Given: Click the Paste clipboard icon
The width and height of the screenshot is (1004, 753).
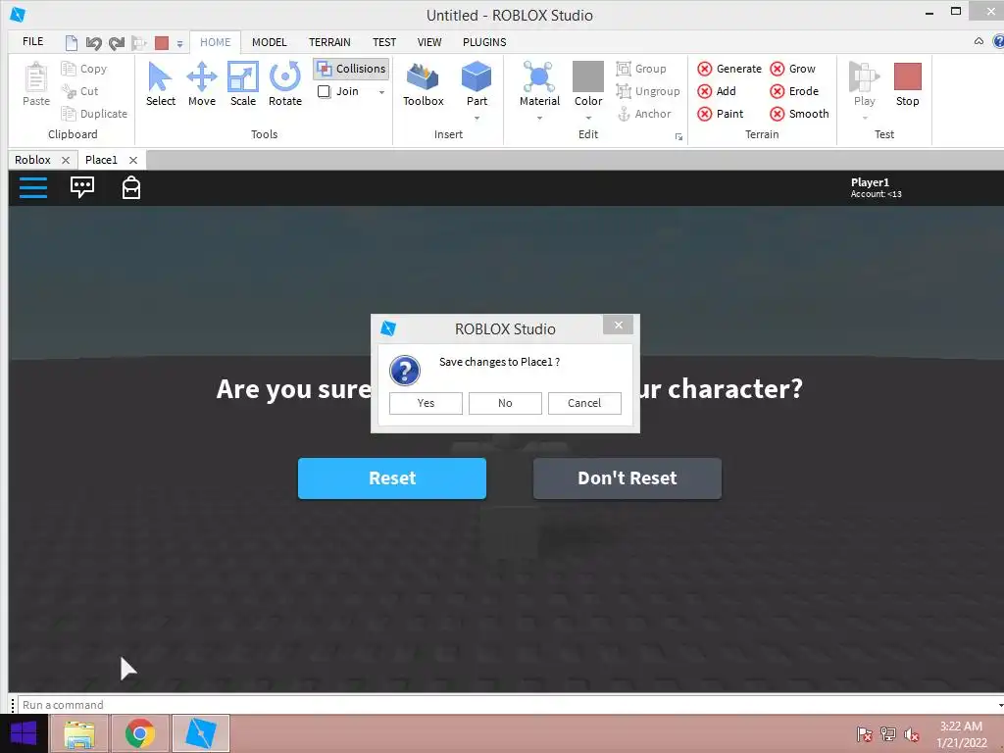Looking at the screenshot, I should (x=36, y=77).
